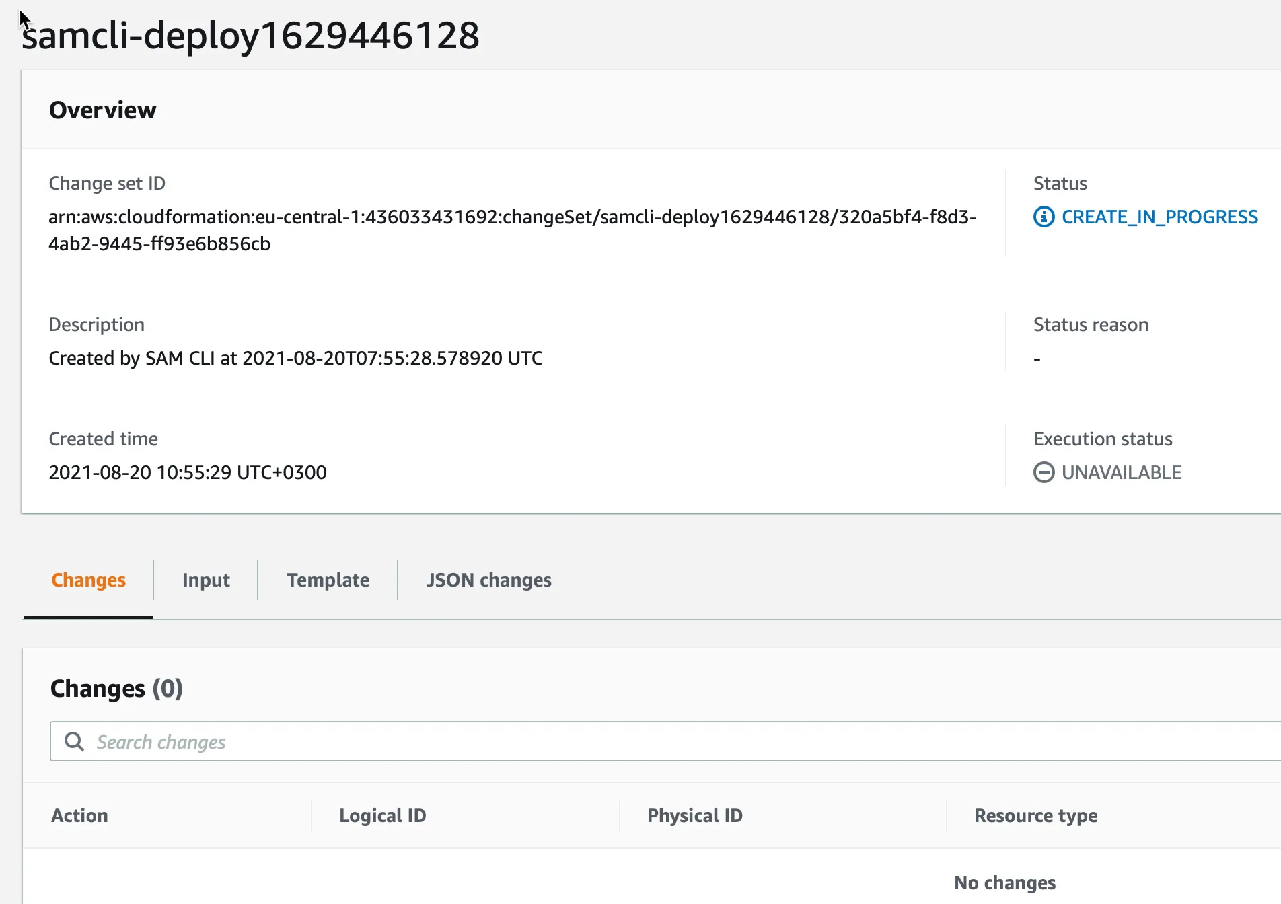Sort by the Physical ID column header

[694, 815]
